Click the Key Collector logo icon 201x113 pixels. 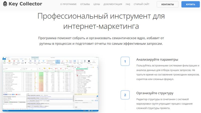coord(5,4)
